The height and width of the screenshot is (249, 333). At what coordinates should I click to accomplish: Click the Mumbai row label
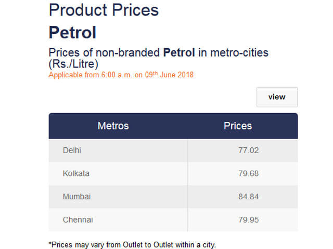pyautogui.click(x=76, y=197)
